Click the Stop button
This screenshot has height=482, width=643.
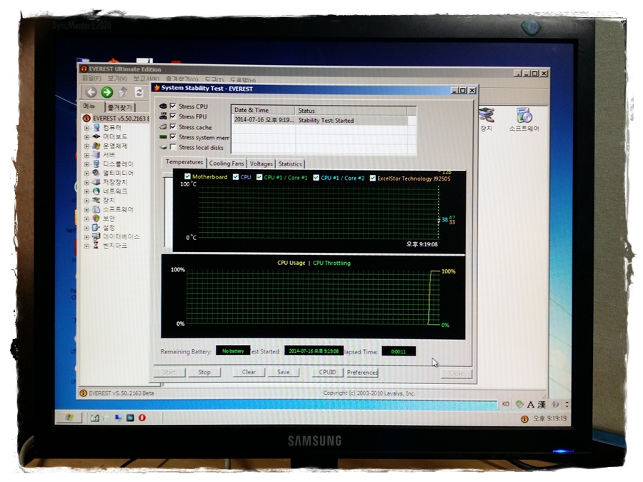[204, 372]
